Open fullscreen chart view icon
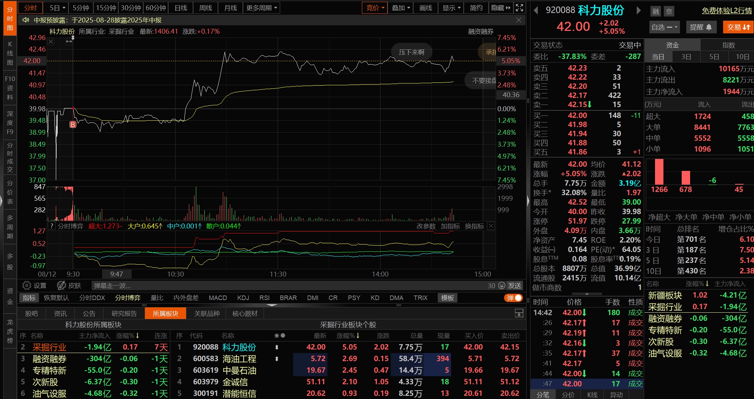This screenshot has width=754, height=399. click(x=520, y=8)
